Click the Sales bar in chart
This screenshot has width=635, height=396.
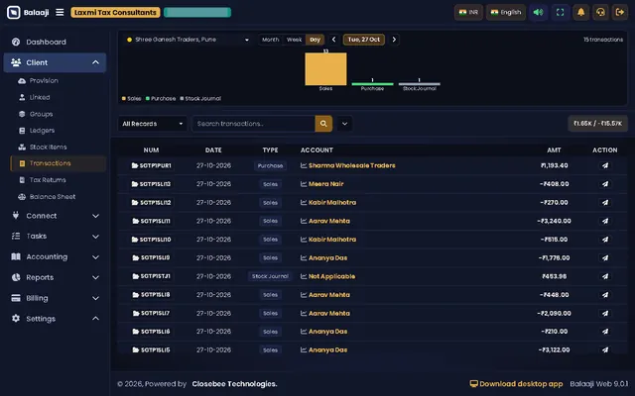click(x=325, y=69)
